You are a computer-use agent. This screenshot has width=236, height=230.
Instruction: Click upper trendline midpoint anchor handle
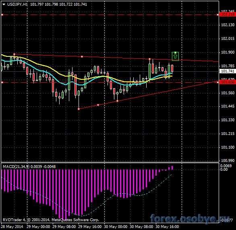(x=82, y=57)
